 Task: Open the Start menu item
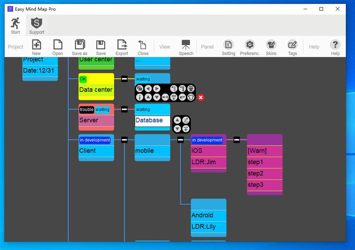coord(15,25)
